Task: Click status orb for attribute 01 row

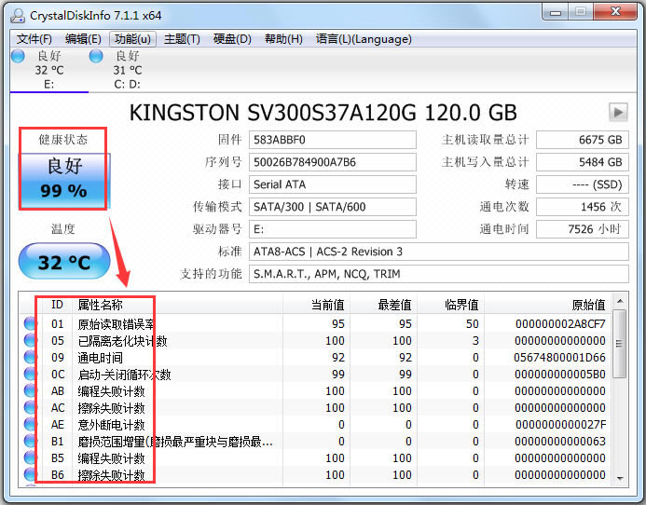Action: (x=31, y=324)
